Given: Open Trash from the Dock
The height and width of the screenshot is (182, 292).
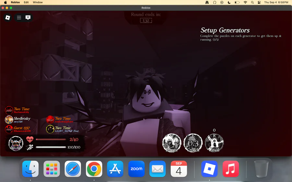Looking at the screenshot, I should [261, 169].
